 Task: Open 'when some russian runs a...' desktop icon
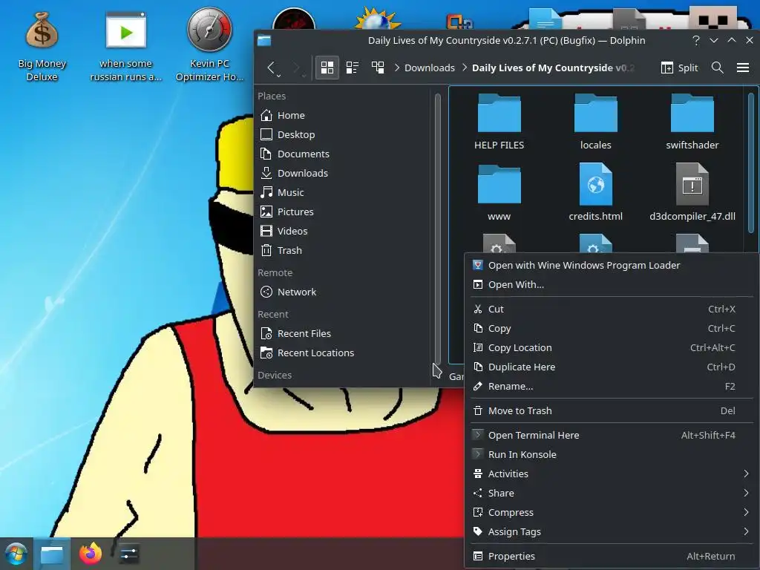click(x=125, y=46)
